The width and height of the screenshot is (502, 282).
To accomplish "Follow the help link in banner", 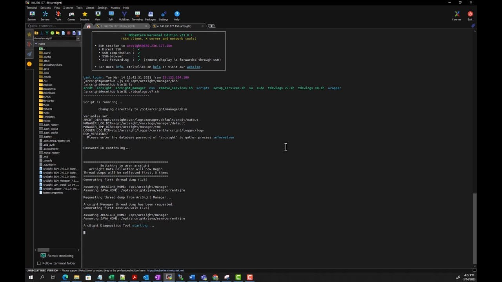I will coord(156,67).
